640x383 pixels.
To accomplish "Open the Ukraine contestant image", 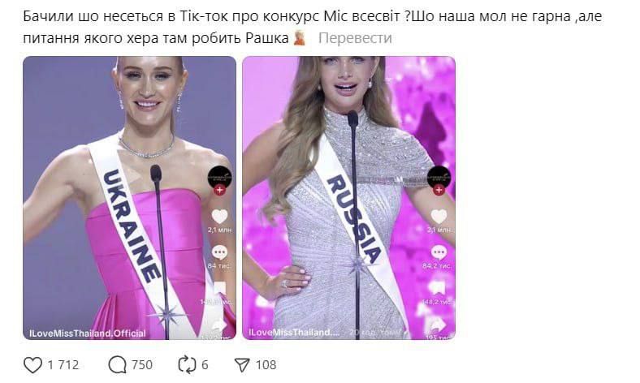I will tap(129, 198).
